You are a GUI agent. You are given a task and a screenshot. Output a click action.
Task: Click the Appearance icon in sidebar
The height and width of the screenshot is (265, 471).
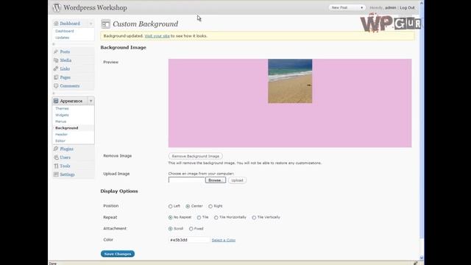[x=56, y=101]
